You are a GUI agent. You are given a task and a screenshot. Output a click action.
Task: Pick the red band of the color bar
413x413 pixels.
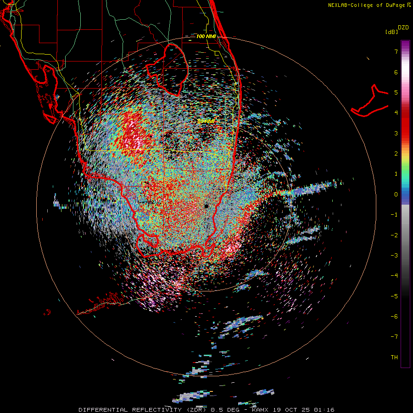[405, 124]
